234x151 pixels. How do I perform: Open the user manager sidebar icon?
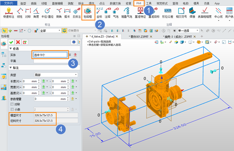point(4,98)
